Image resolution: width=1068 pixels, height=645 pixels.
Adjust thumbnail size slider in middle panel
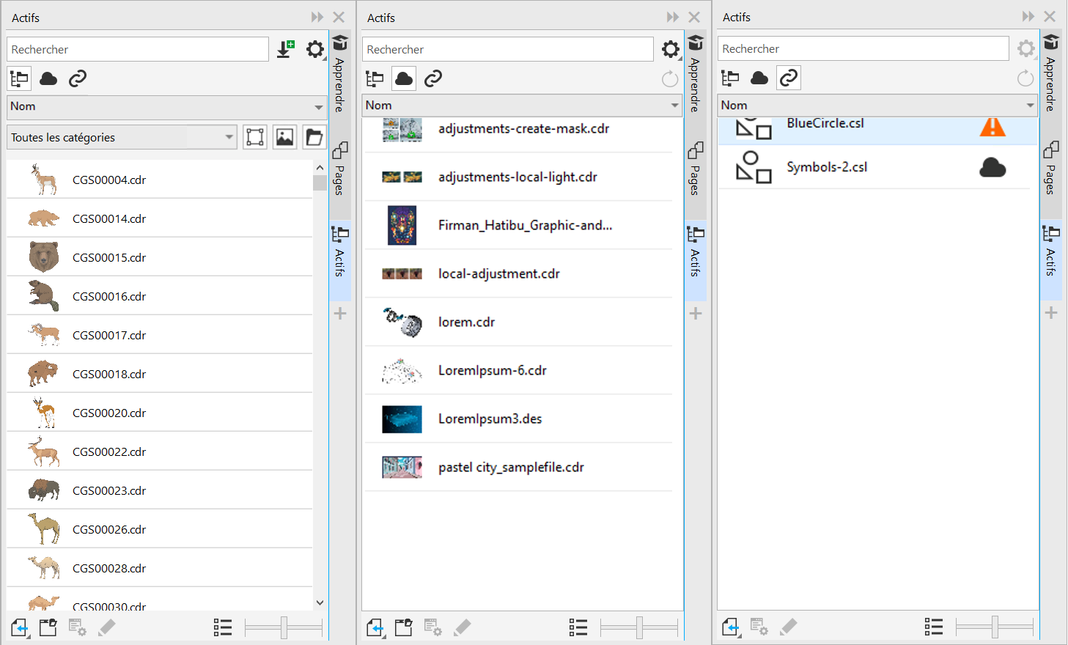(639, 627)
